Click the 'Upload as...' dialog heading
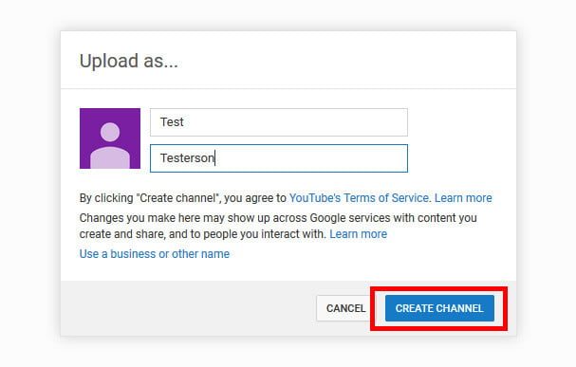Viewport: 576px width, 367px height. 128,61
